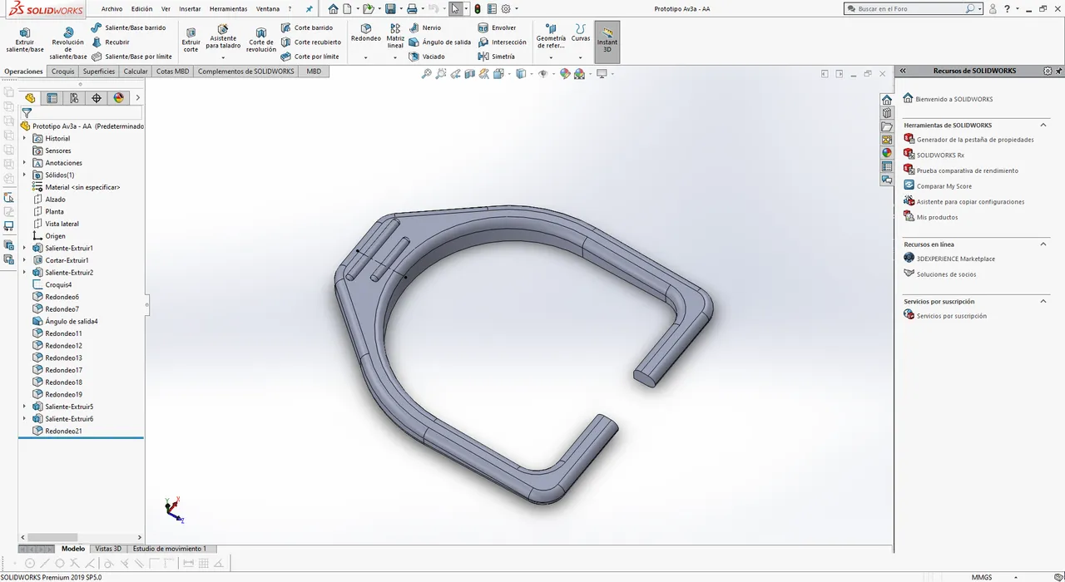Open Estudio de movimiento 1 tab
The height and width of the screenshot is (582, 1065).
(x=170, y=549)
